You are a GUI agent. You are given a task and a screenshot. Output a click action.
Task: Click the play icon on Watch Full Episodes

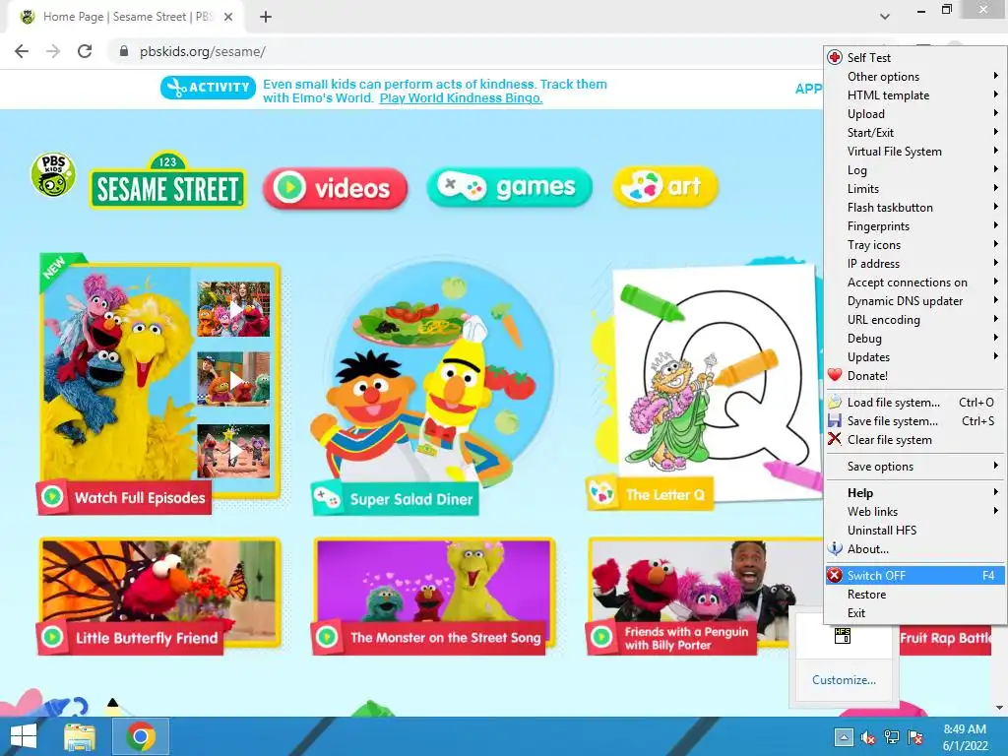[x=53, y=497]
